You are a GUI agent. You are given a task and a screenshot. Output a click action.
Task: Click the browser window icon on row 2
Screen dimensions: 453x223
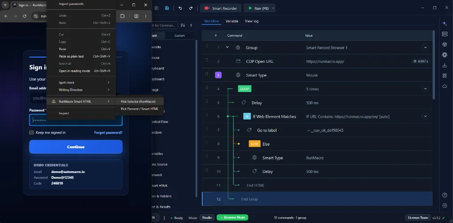click(238, 61)
